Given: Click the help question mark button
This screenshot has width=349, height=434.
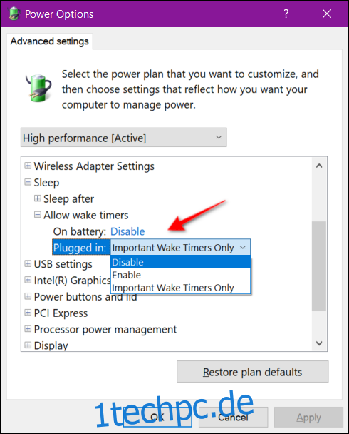Looking at the screenshot, I should 286,14.
